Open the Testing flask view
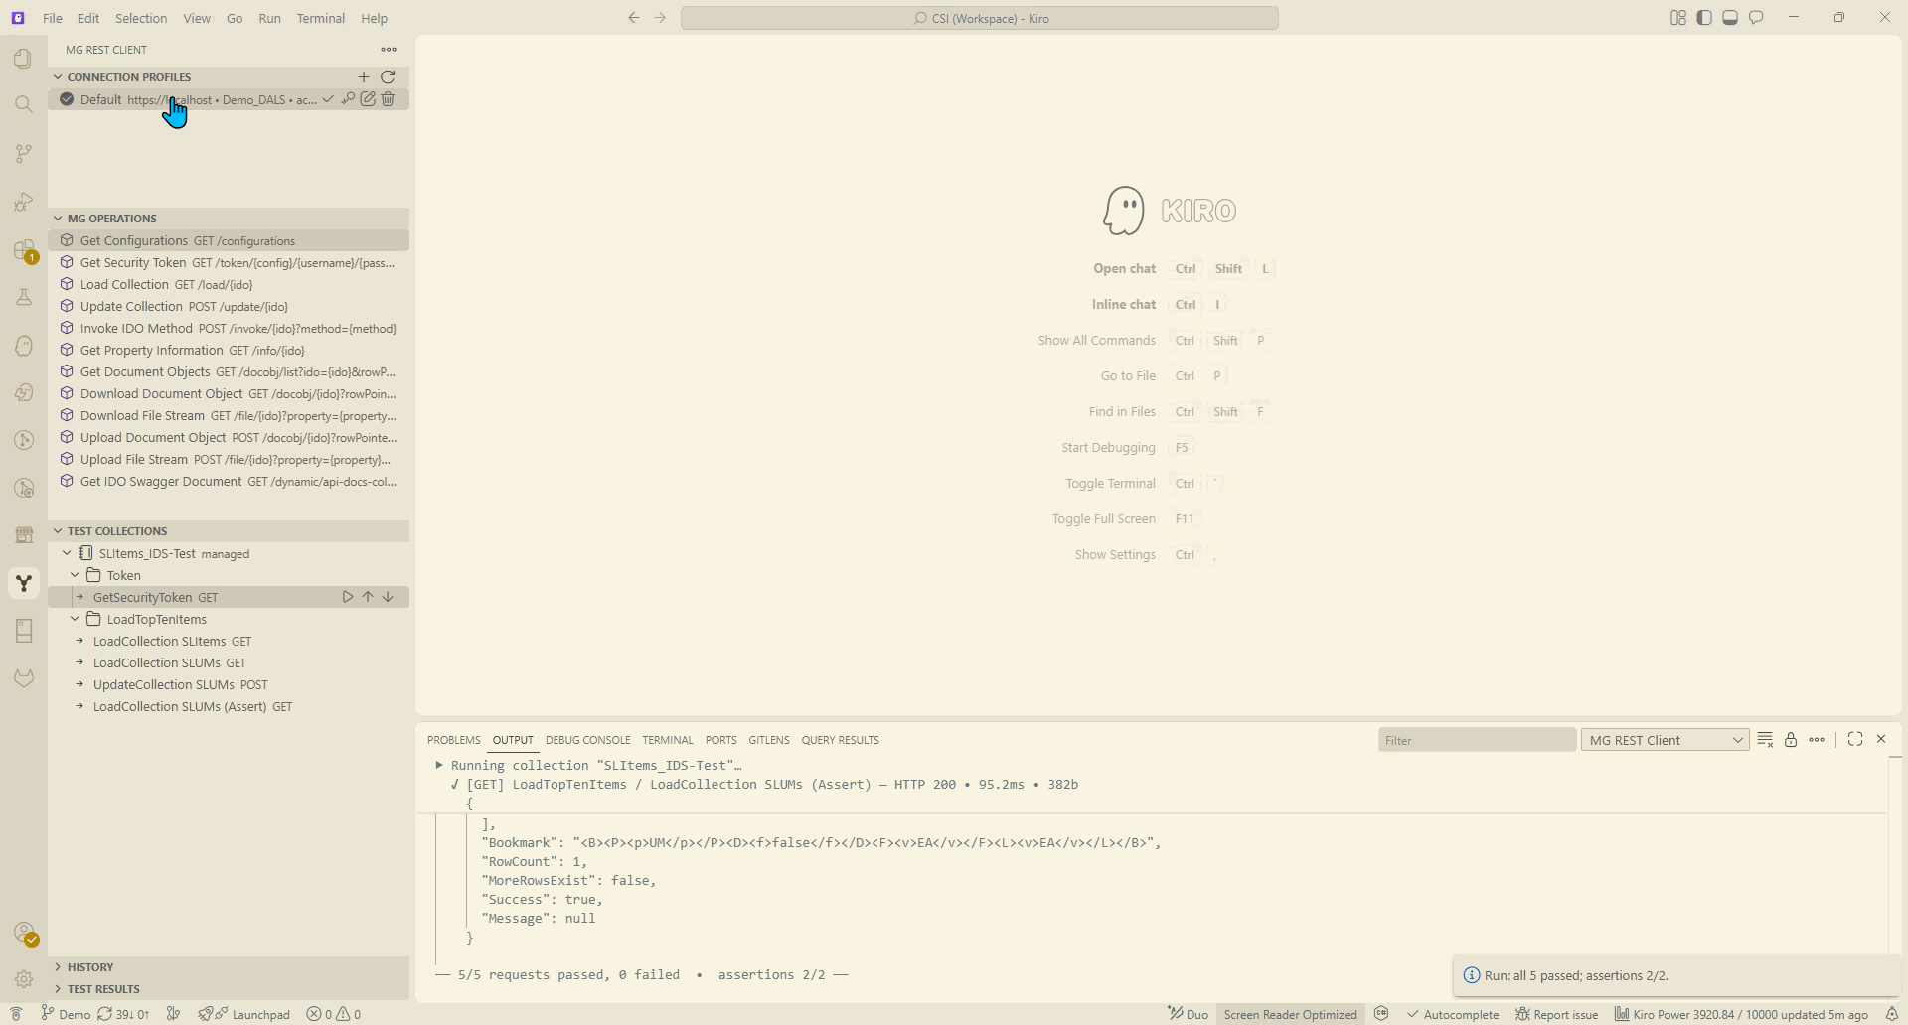 coord(24,297)
